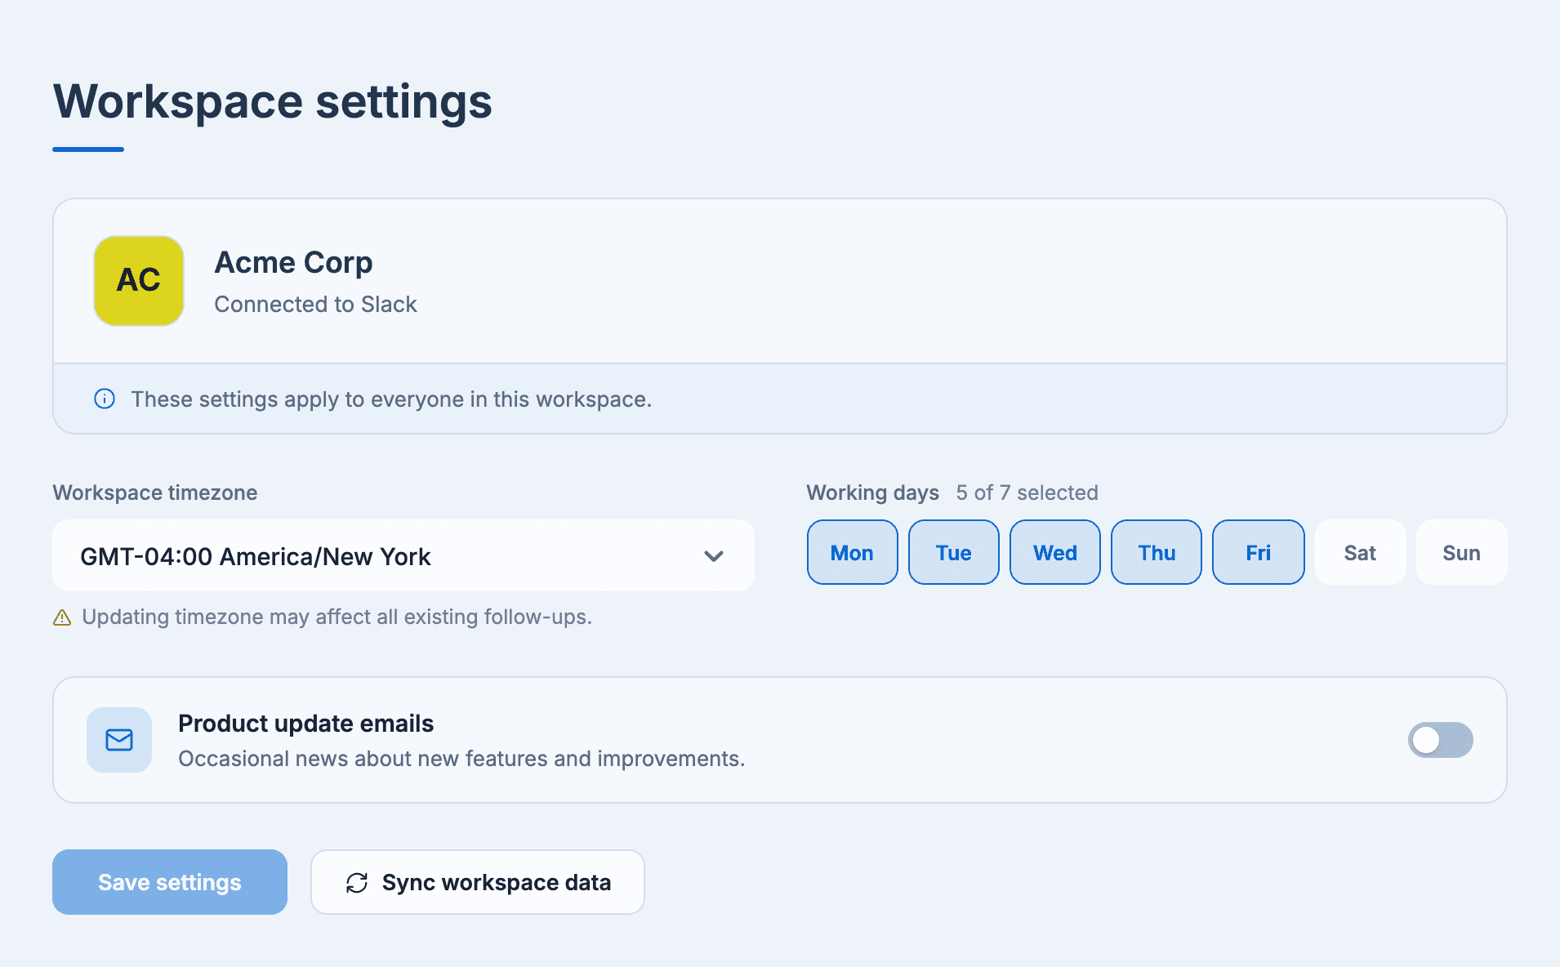The height and width of the screenshot is (967, 1560).
Task: Click the sync arrows icon
Action: [x=357, y=883]
